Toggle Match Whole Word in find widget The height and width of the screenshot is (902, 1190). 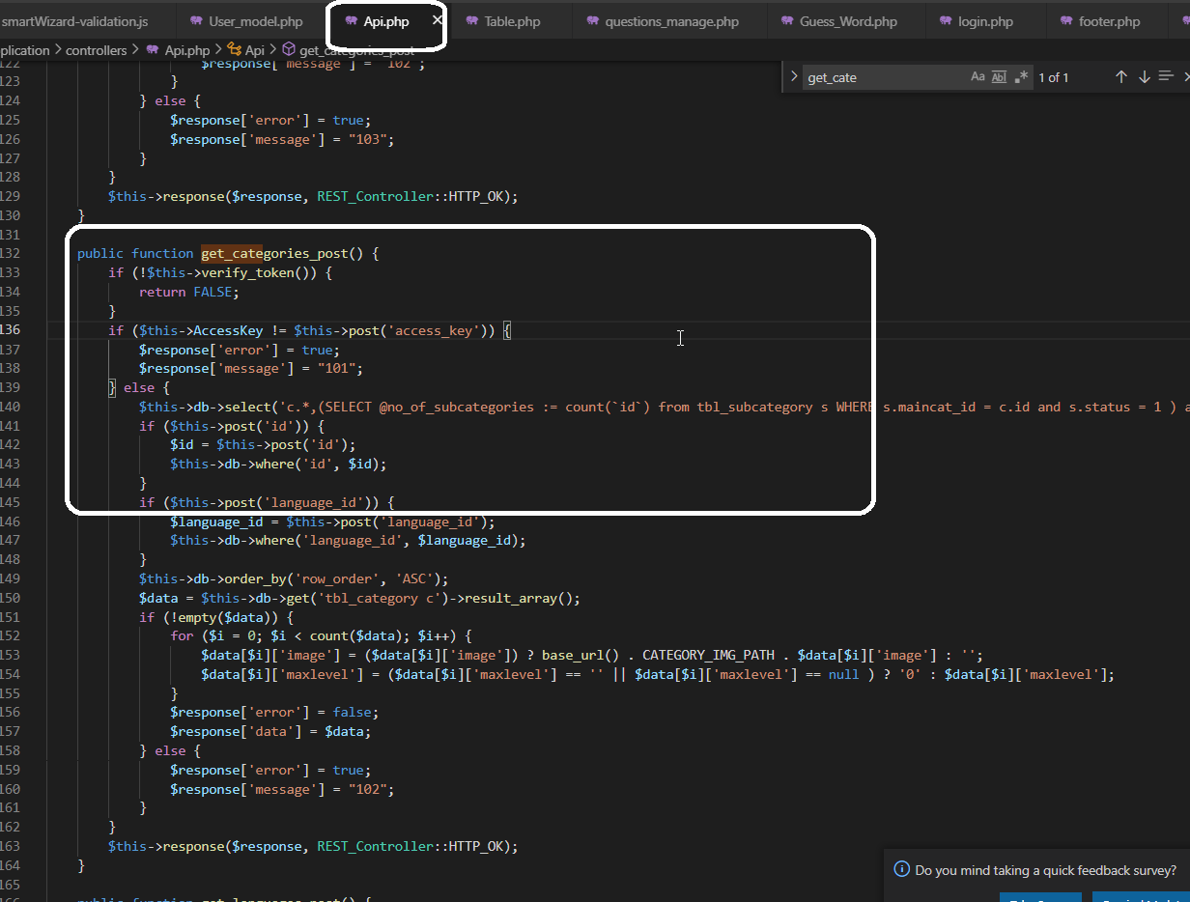[x=999, y=77]
